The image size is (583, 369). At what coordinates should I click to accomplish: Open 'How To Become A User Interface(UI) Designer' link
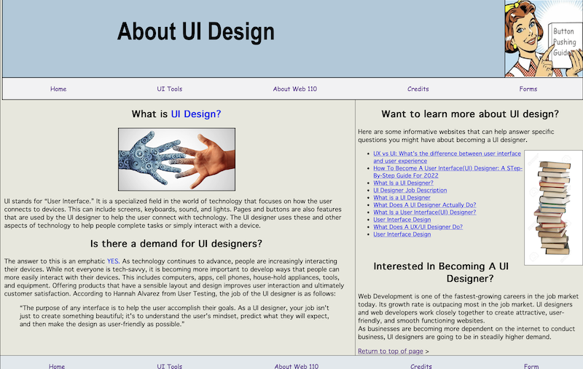click(x=447, y=168)
